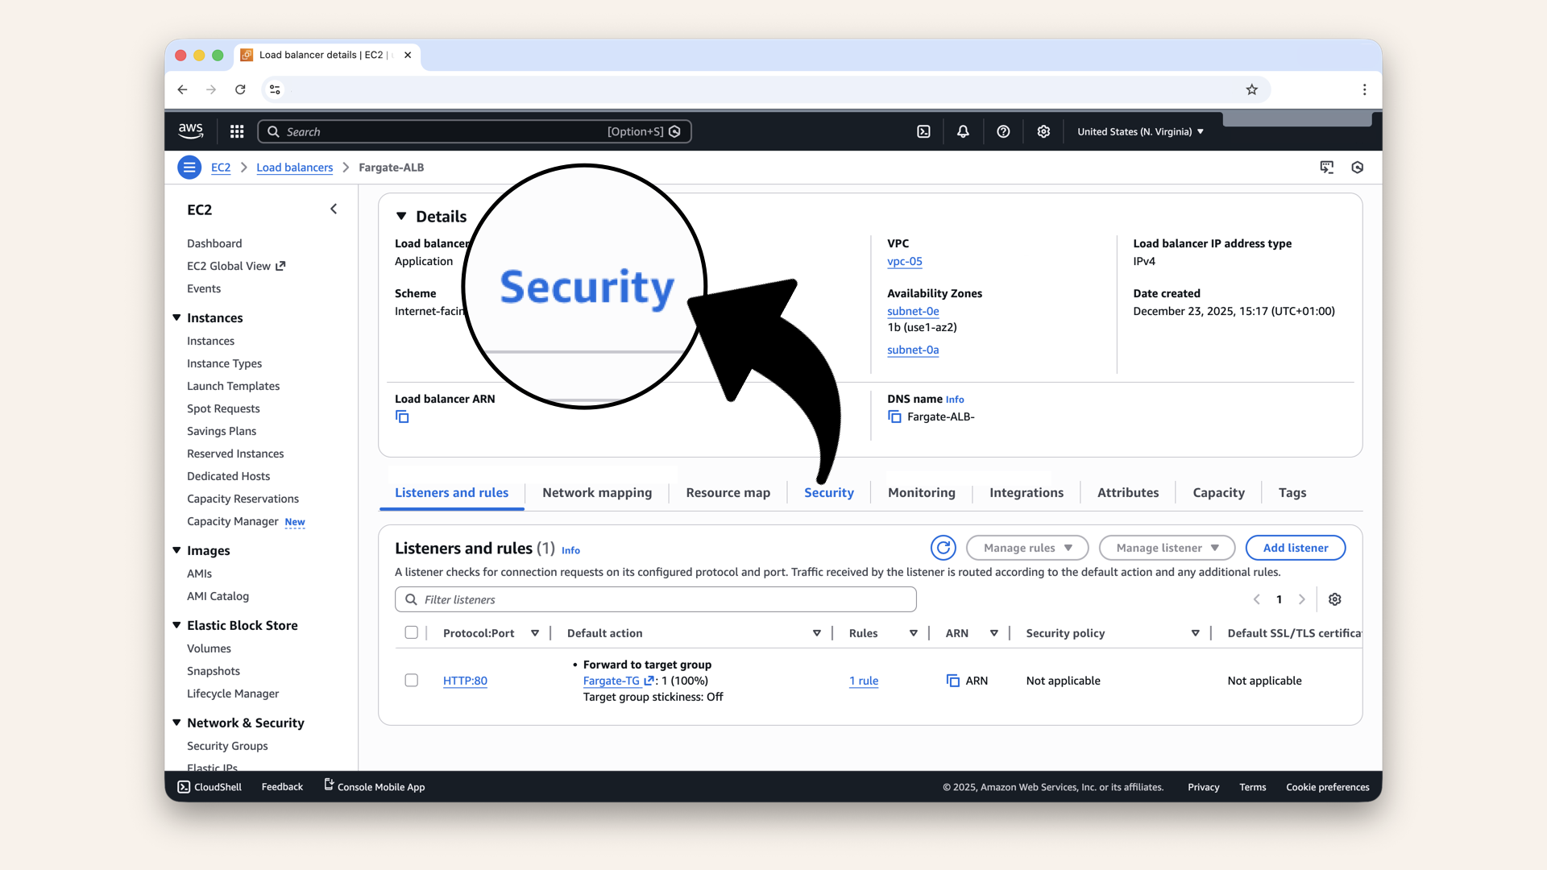The width and height of the screenshot is (1547, 870).
Task: Select the HTTP:80 listener row checkbox
Action: 412,680
